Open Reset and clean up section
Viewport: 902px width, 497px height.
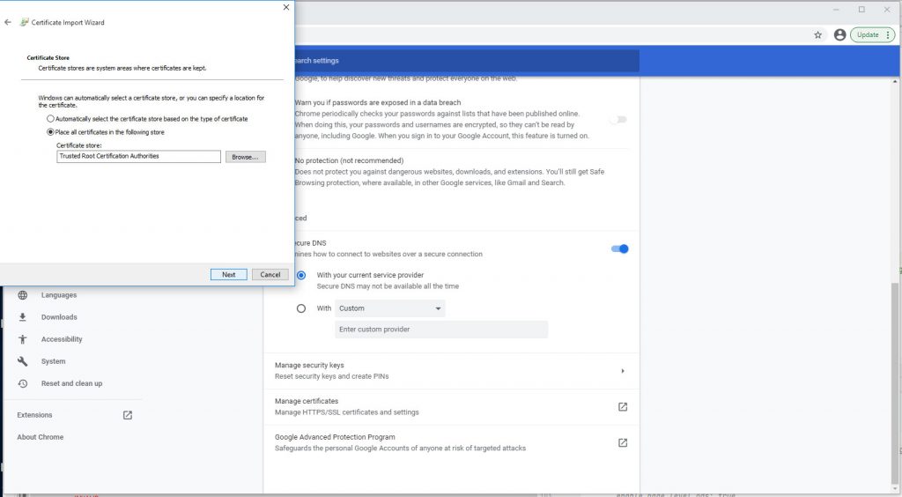pyautogui.click(x=71, y=383)
